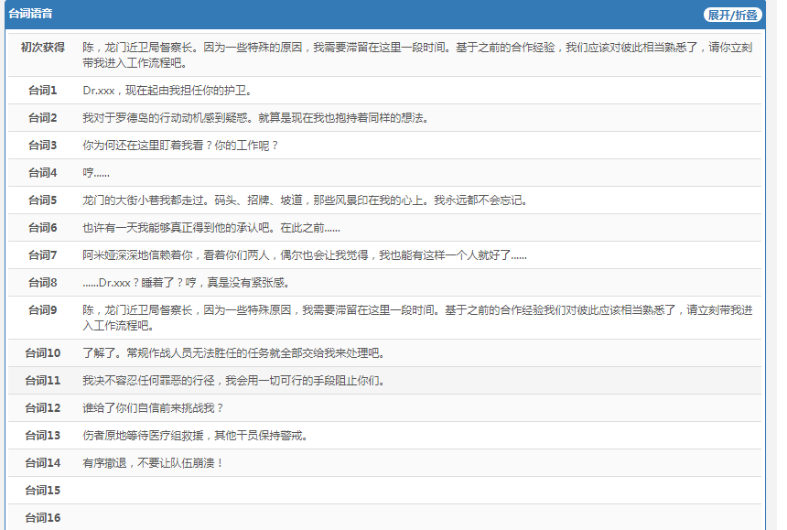Select the 台词9 row label
This screenshot has width=787, height=530.
coord(42,310)
